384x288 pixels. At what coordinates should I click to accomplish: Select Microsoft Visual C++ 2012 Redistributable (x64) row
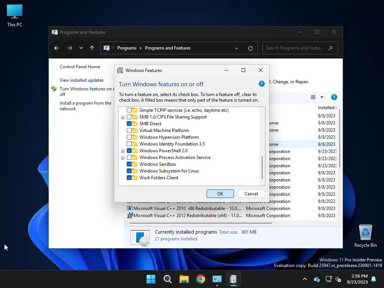[x=231, y=216]
